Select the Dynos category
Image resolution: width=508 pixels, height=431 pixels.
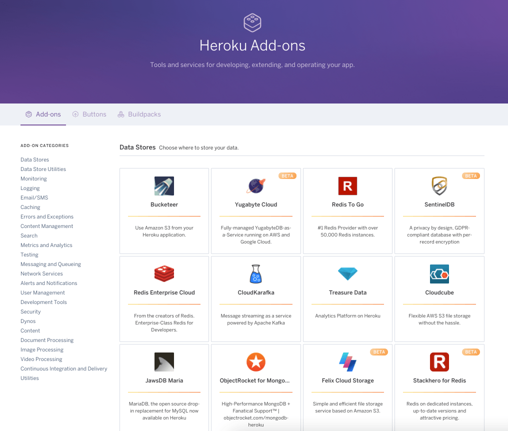click(28, 321)
